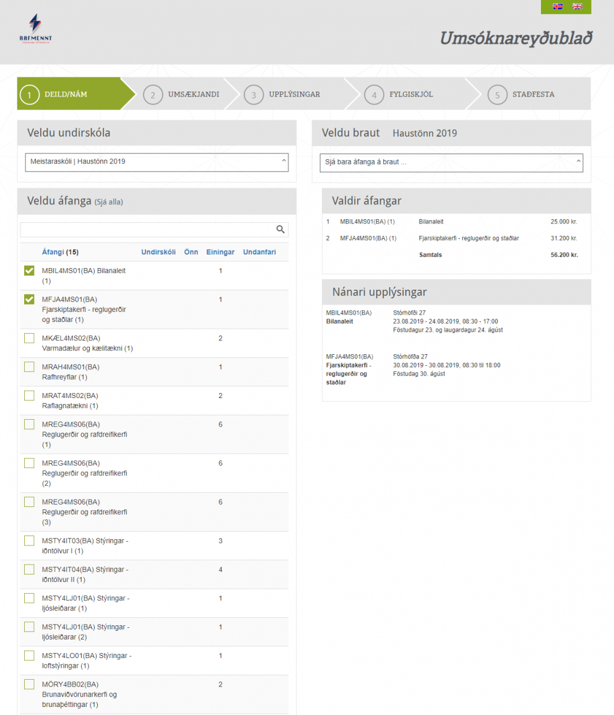The image size is (614, 715).
Task: Click the 'Sjá alla' link
Action: pyautogui.click(x=113, y=202)
